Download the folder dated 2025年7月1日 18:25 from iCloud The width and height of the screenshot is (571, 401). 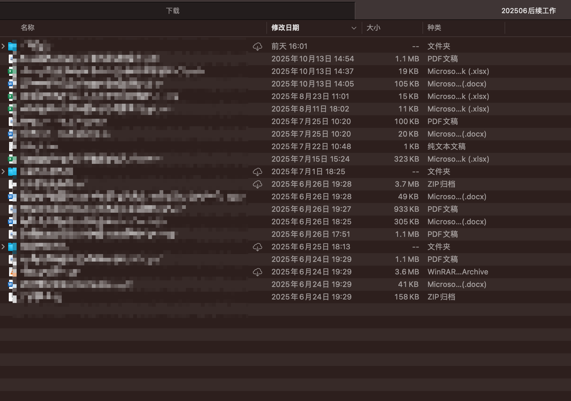(257, 172)
